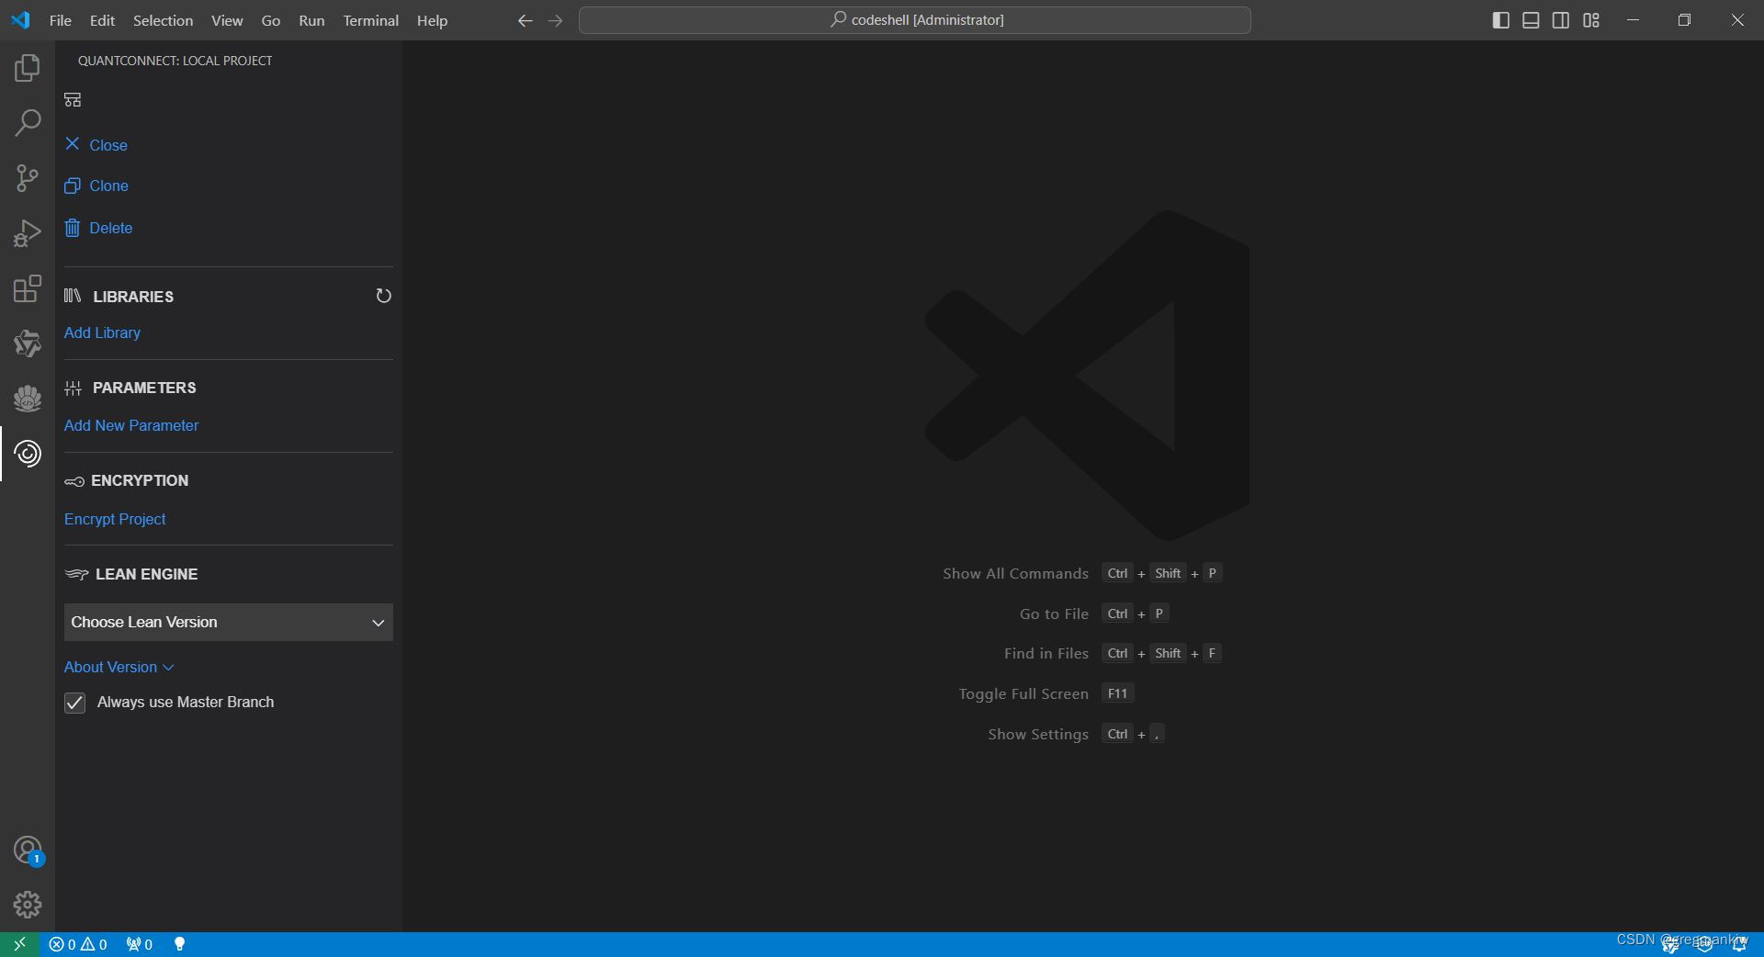
Task: Click Find in Files hint text
Action: (1046, 653)
